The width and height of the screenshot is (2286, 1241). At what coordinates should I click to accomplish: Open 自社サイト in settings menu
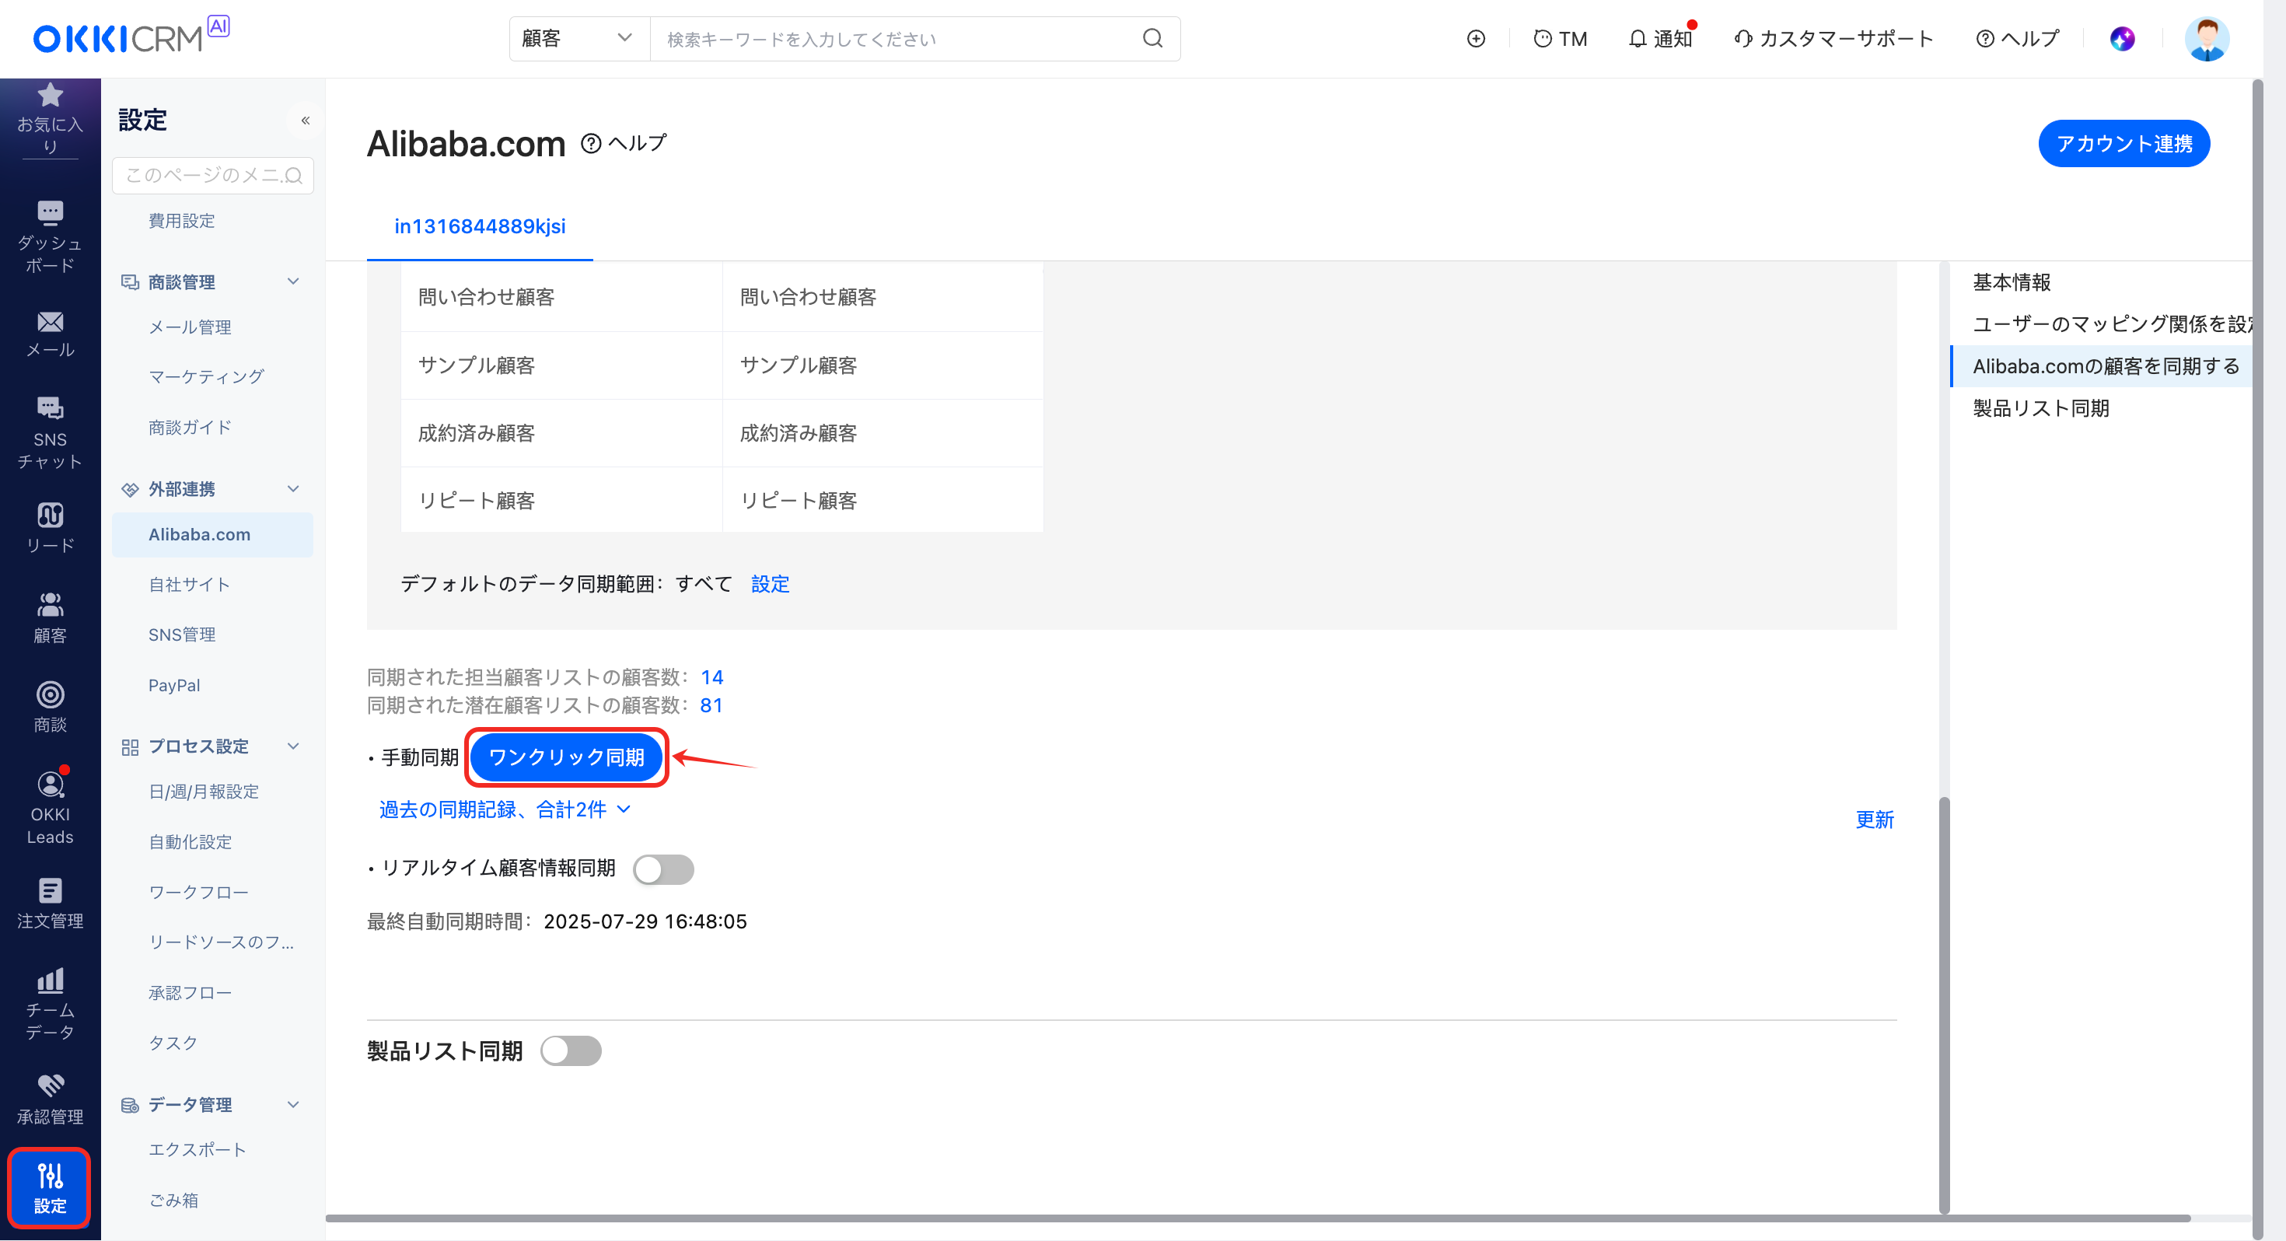189,584
